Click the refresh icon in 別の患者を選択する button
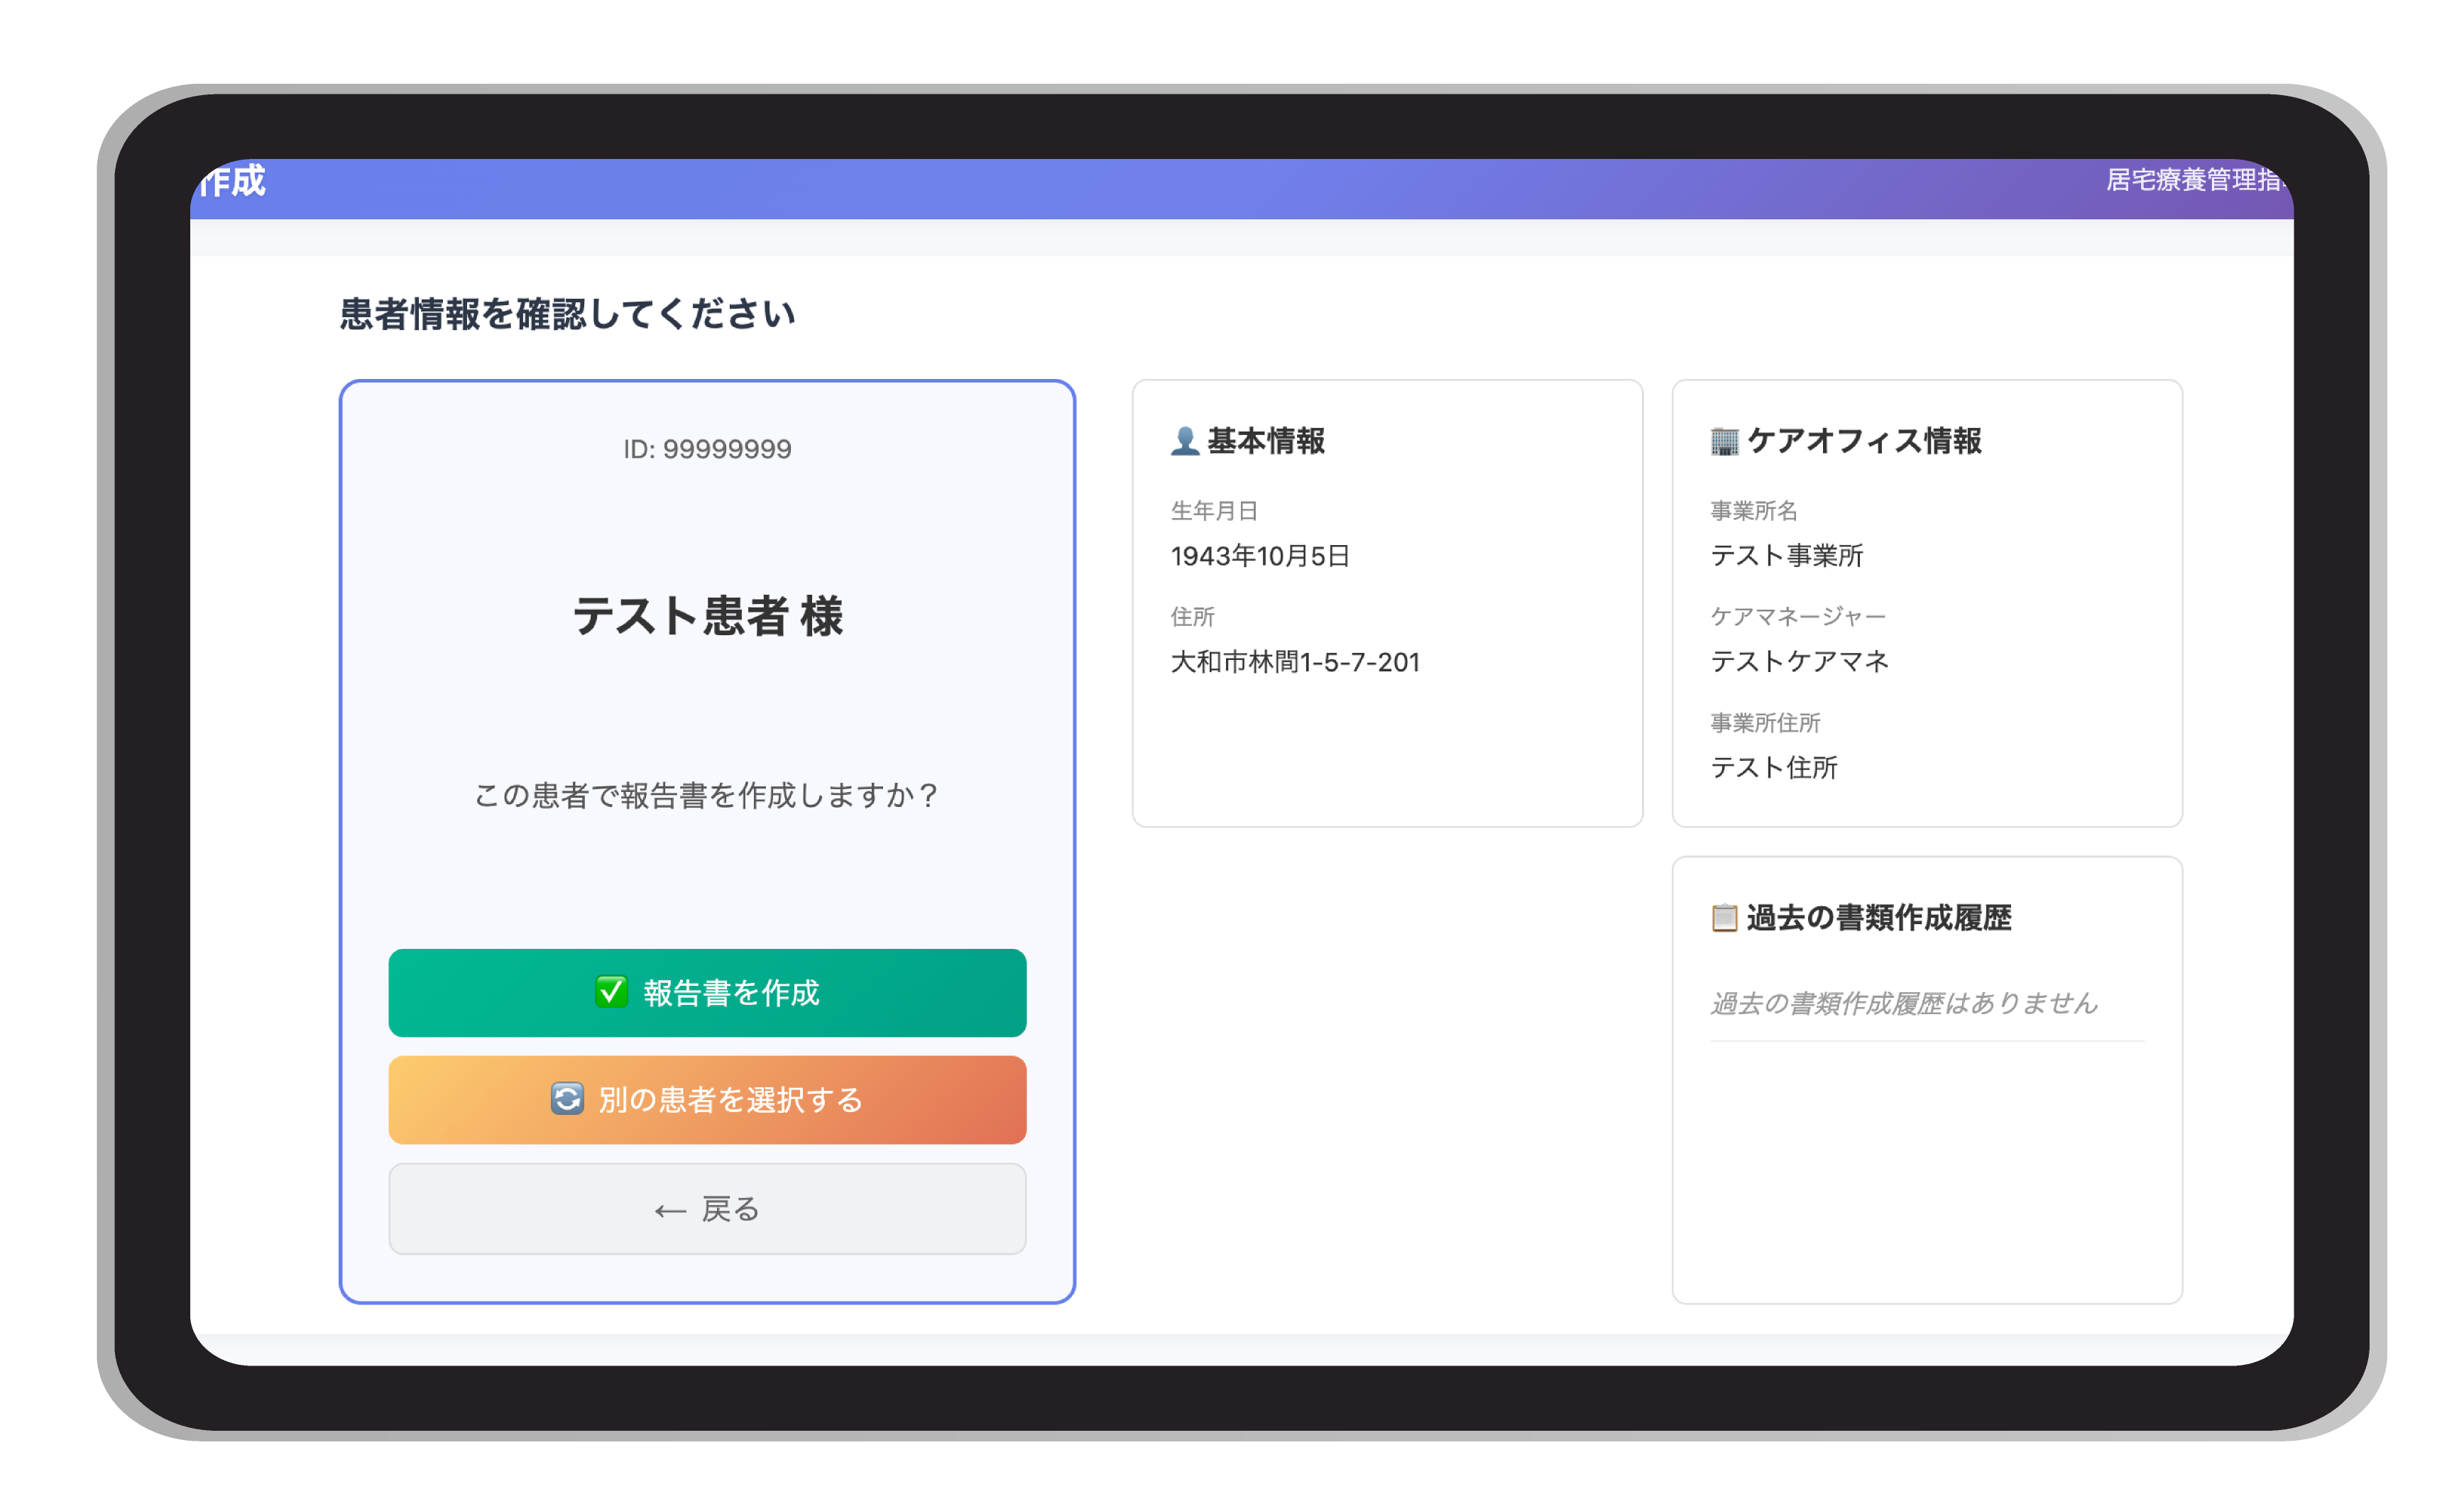The width and height of the screenshot is (2464, 1506). pyautogui.click(x=567, y=1099)
